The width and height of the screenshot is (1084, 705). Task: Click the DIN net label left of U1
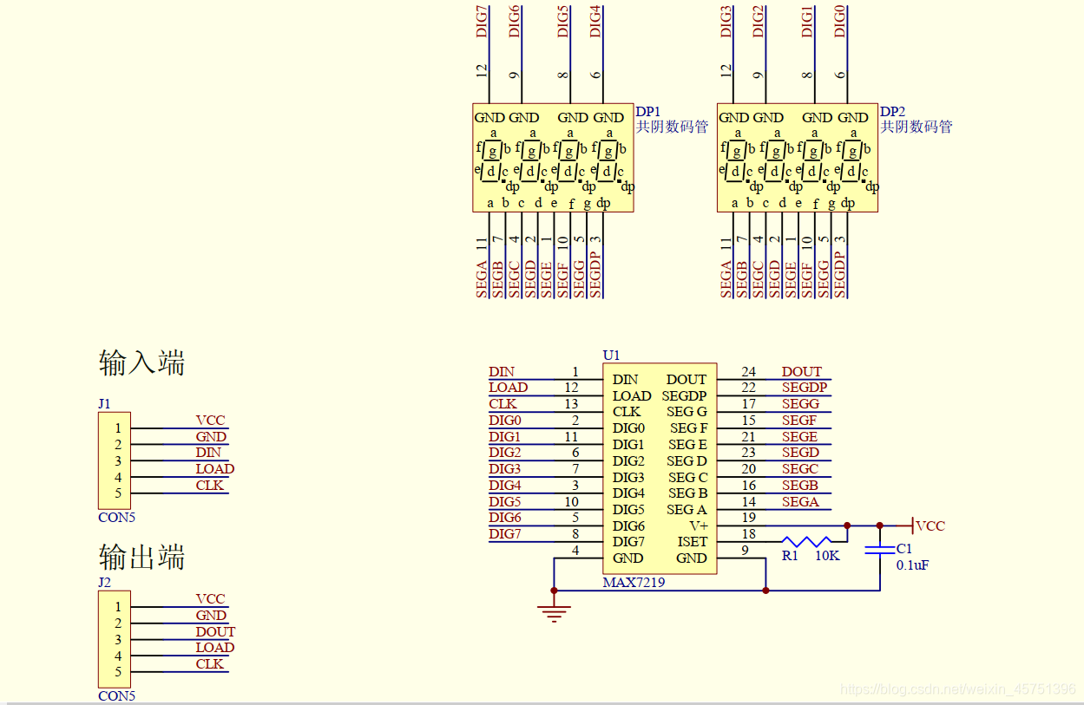(x=502, y=372)
